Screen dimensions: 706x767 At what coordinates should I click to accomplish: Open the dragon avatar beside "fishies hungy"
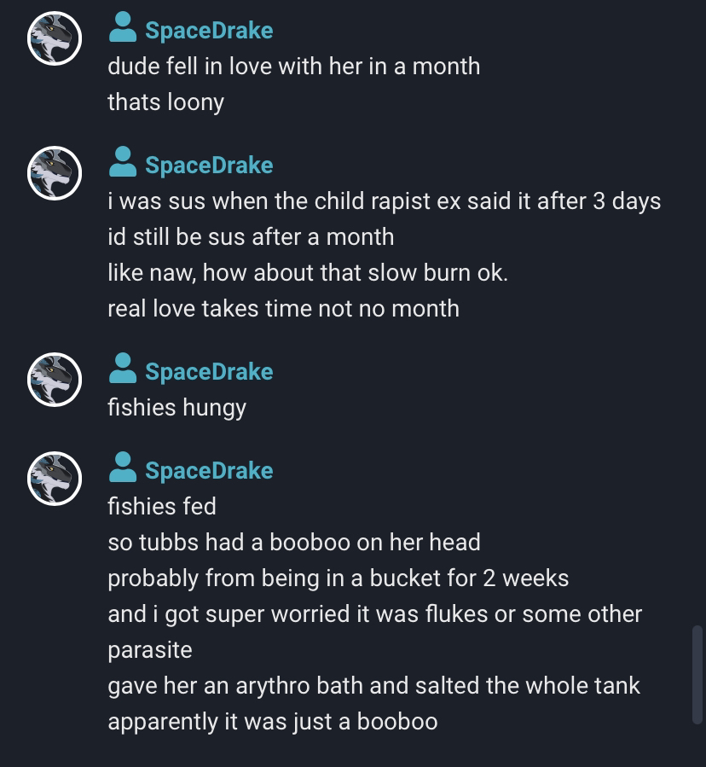55,380
